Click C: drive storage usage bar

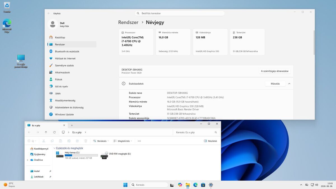pos(81,155)
